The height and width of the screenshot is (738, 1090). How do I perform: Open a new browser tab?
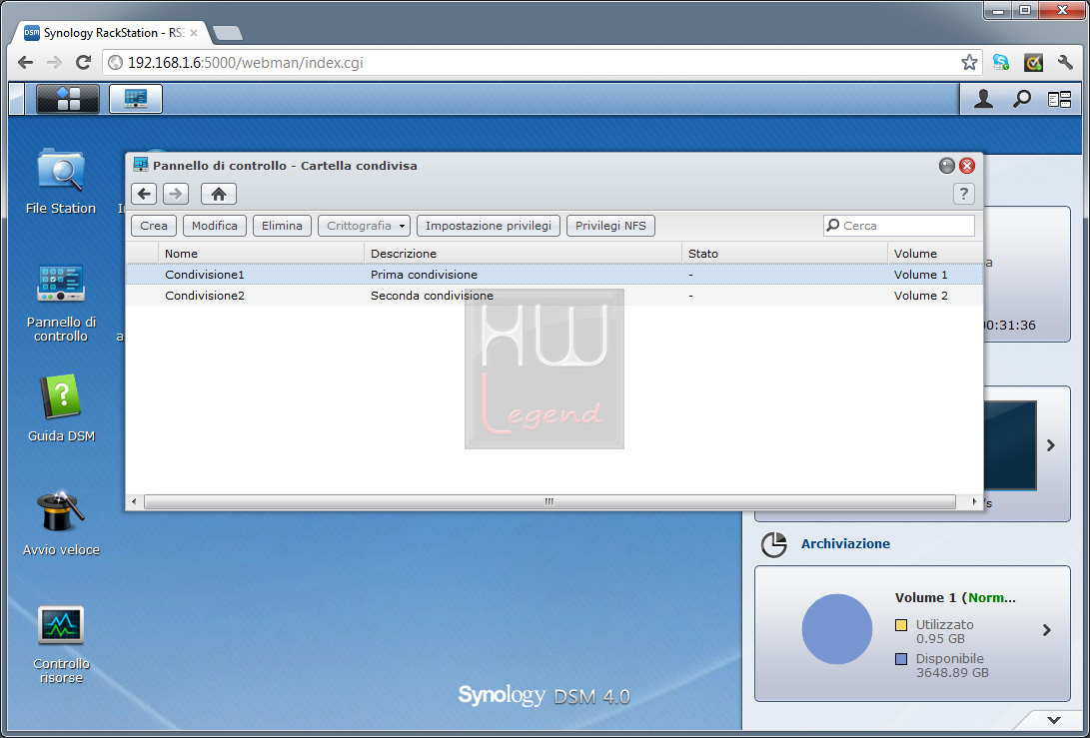[228, 33]
